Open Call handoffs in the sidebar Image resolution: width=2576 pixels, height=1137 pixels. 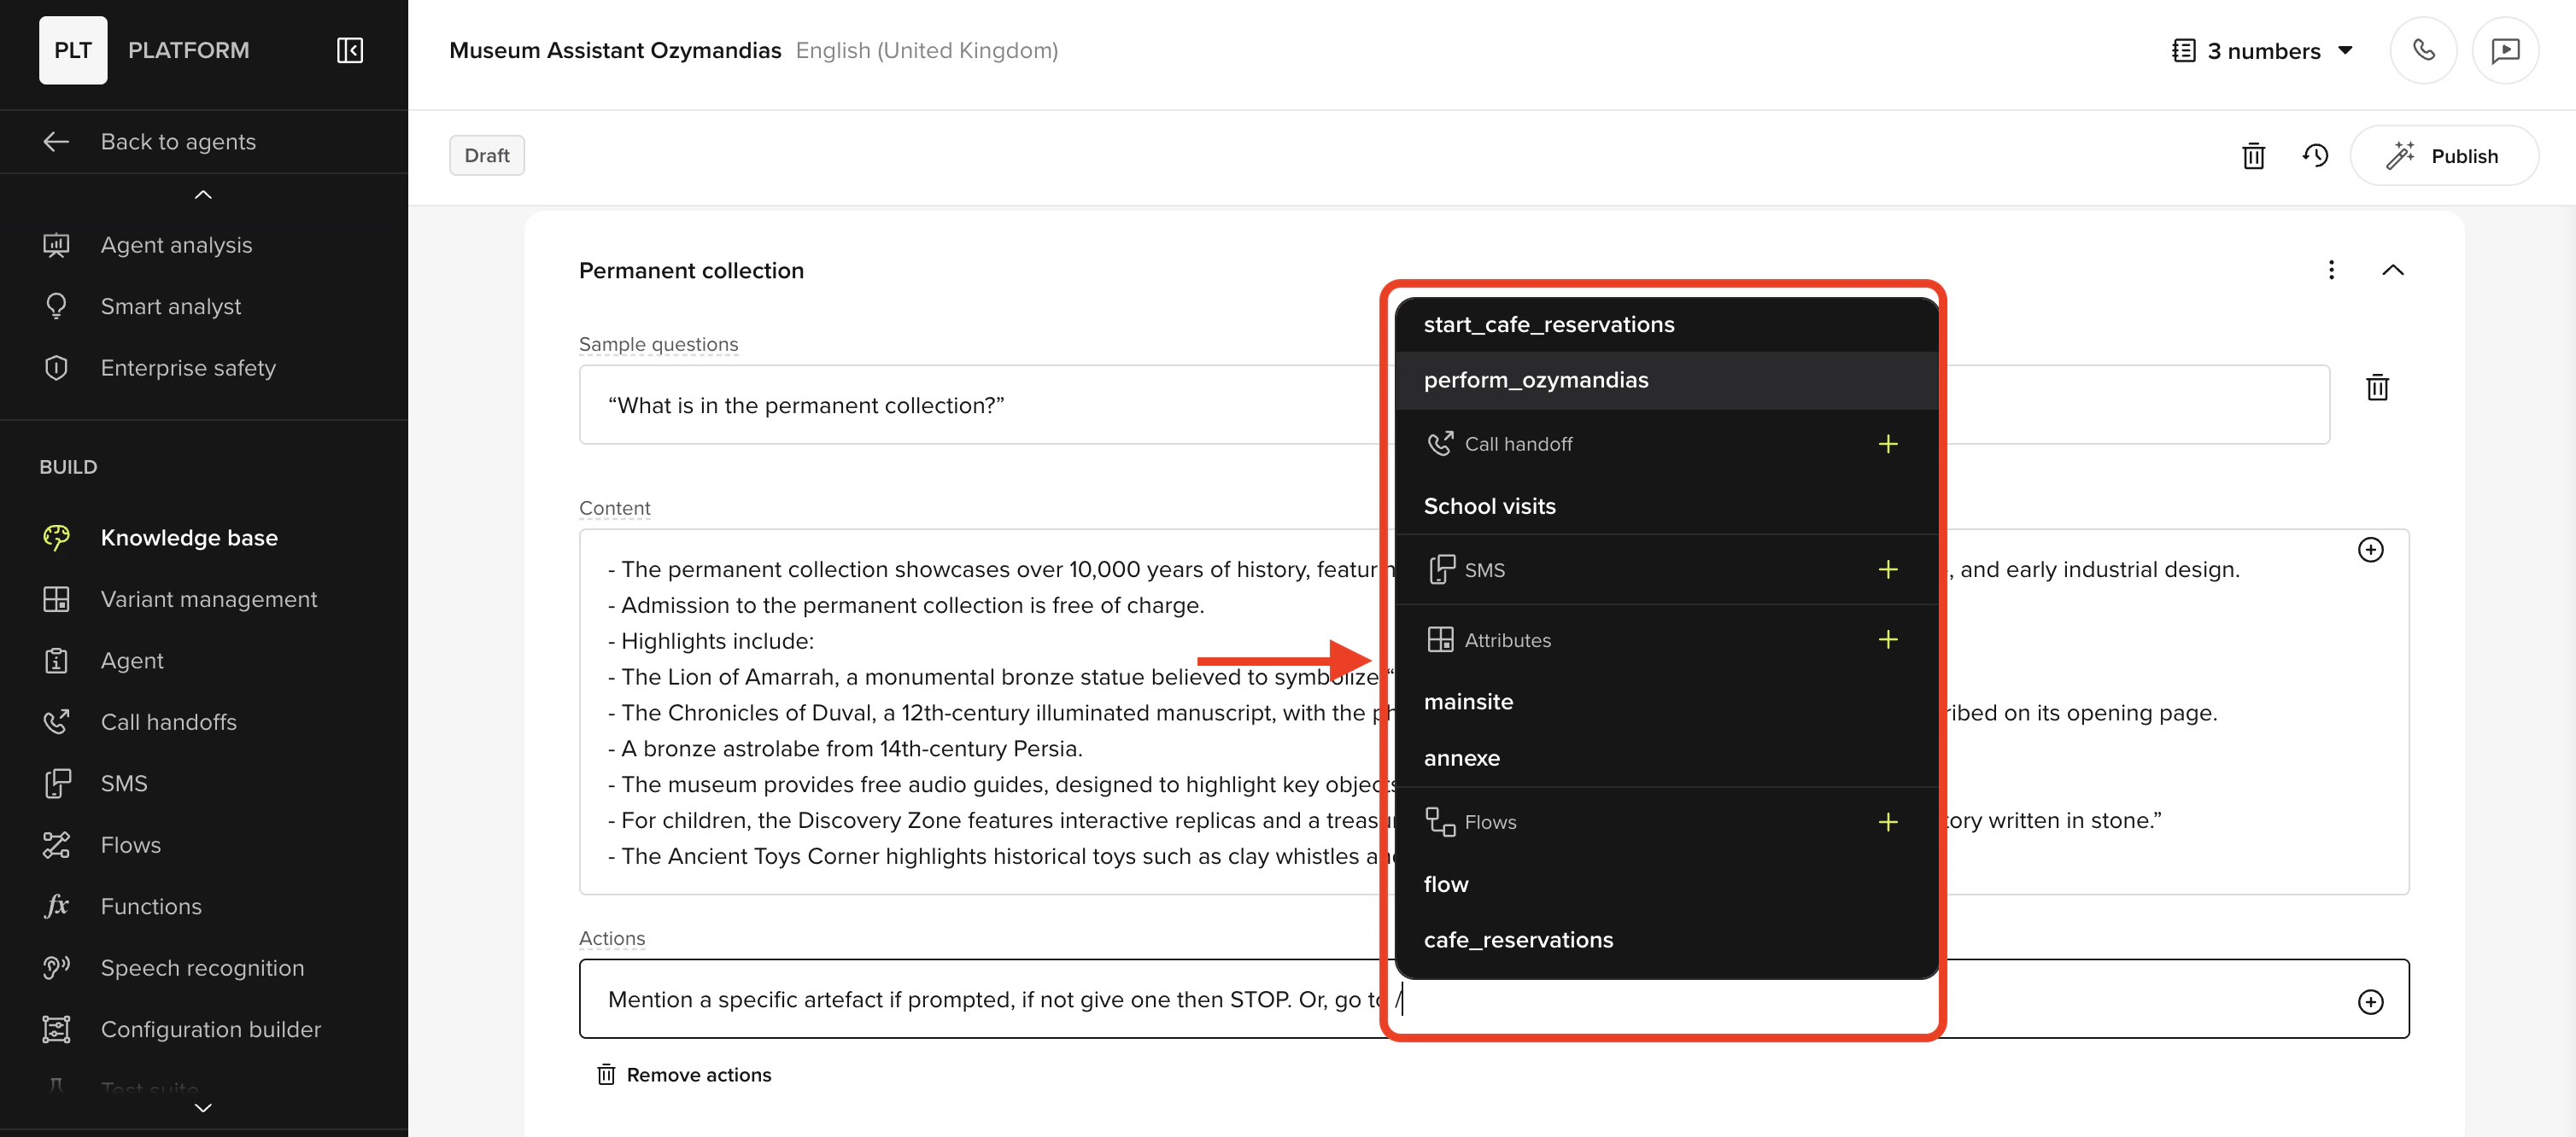point(168,721)
